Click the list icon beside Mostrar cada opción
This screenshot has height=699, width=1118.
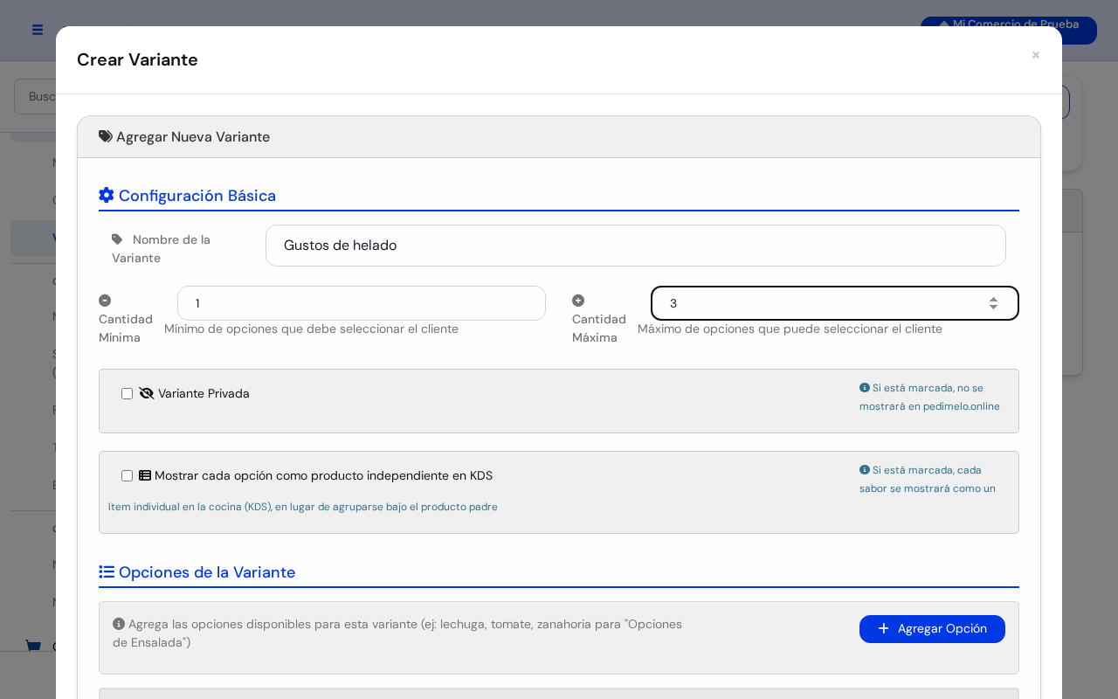pyautogui.click(x=145, y=475)
